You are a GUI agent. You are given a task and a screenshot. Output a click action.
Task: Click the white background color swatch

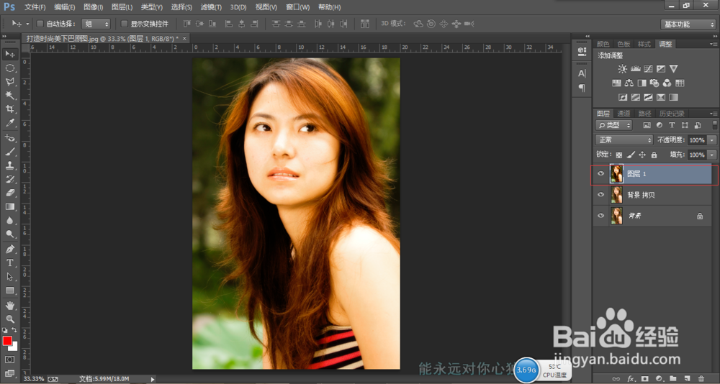(x=14, y=347)
